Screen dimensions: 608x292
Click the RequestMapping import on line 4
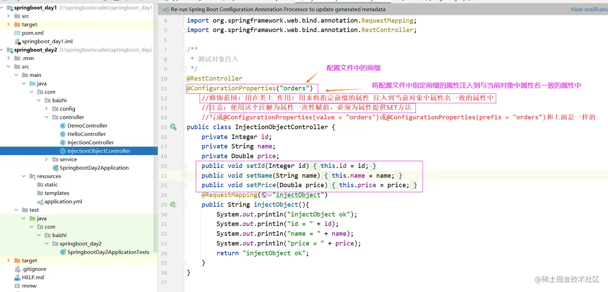pos(302,20)
